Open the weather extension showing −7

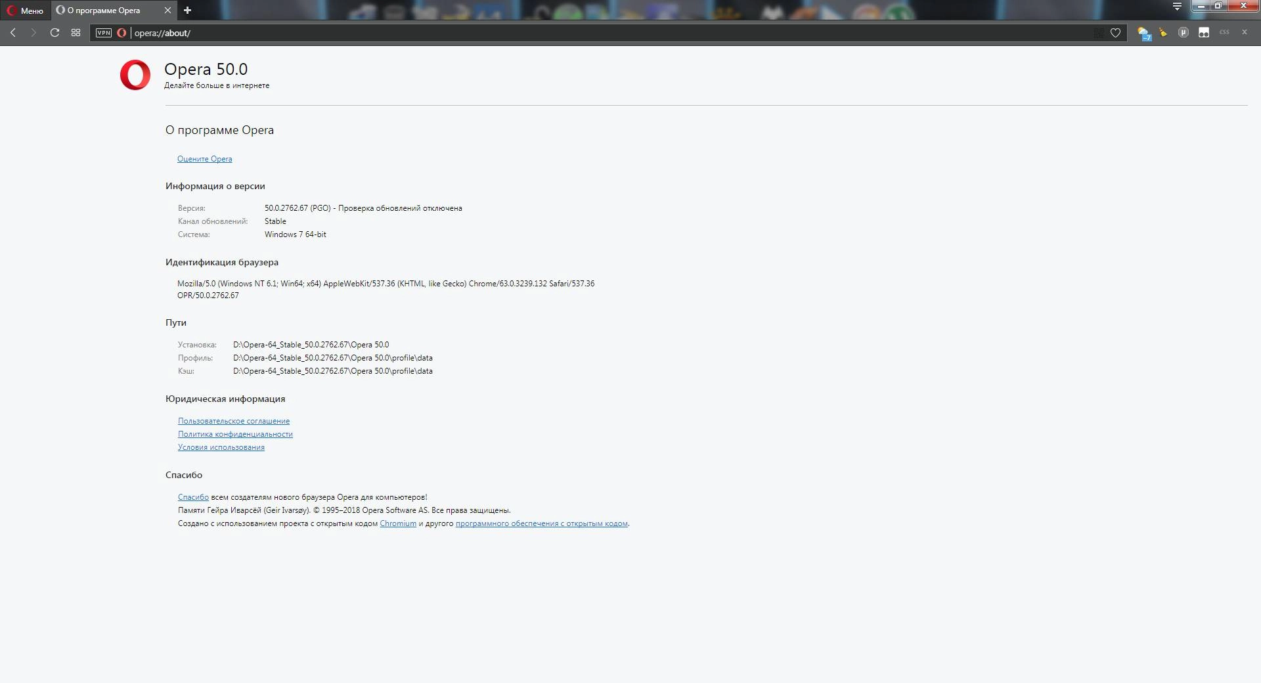(1143, 33)
